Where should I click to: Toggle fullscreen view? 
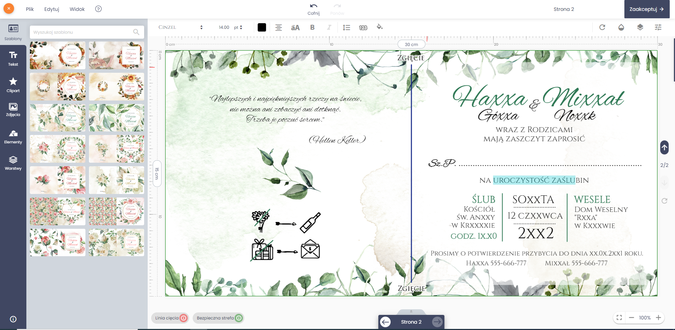click(619, 318)
